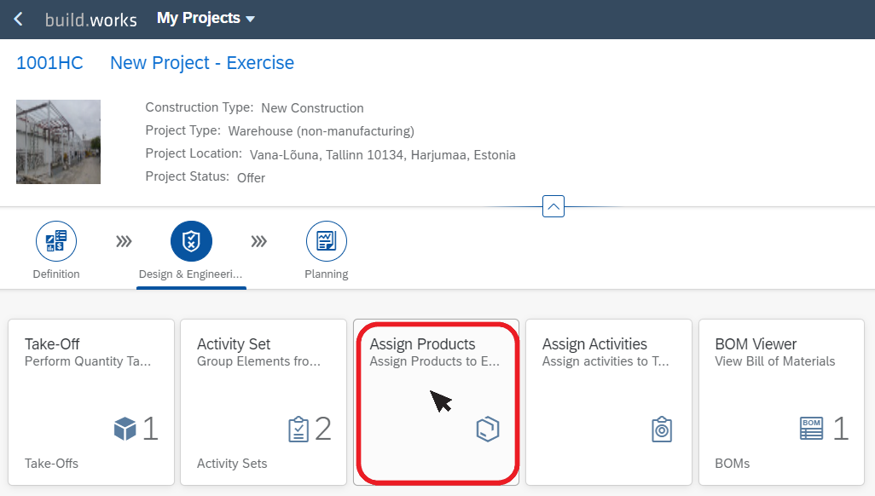Switch to the Definition tab label

point(56,274)
